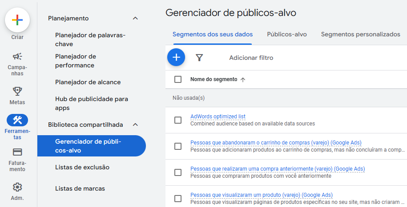
Task: Click the multicolor plus Criar icon
Action: 17,20
